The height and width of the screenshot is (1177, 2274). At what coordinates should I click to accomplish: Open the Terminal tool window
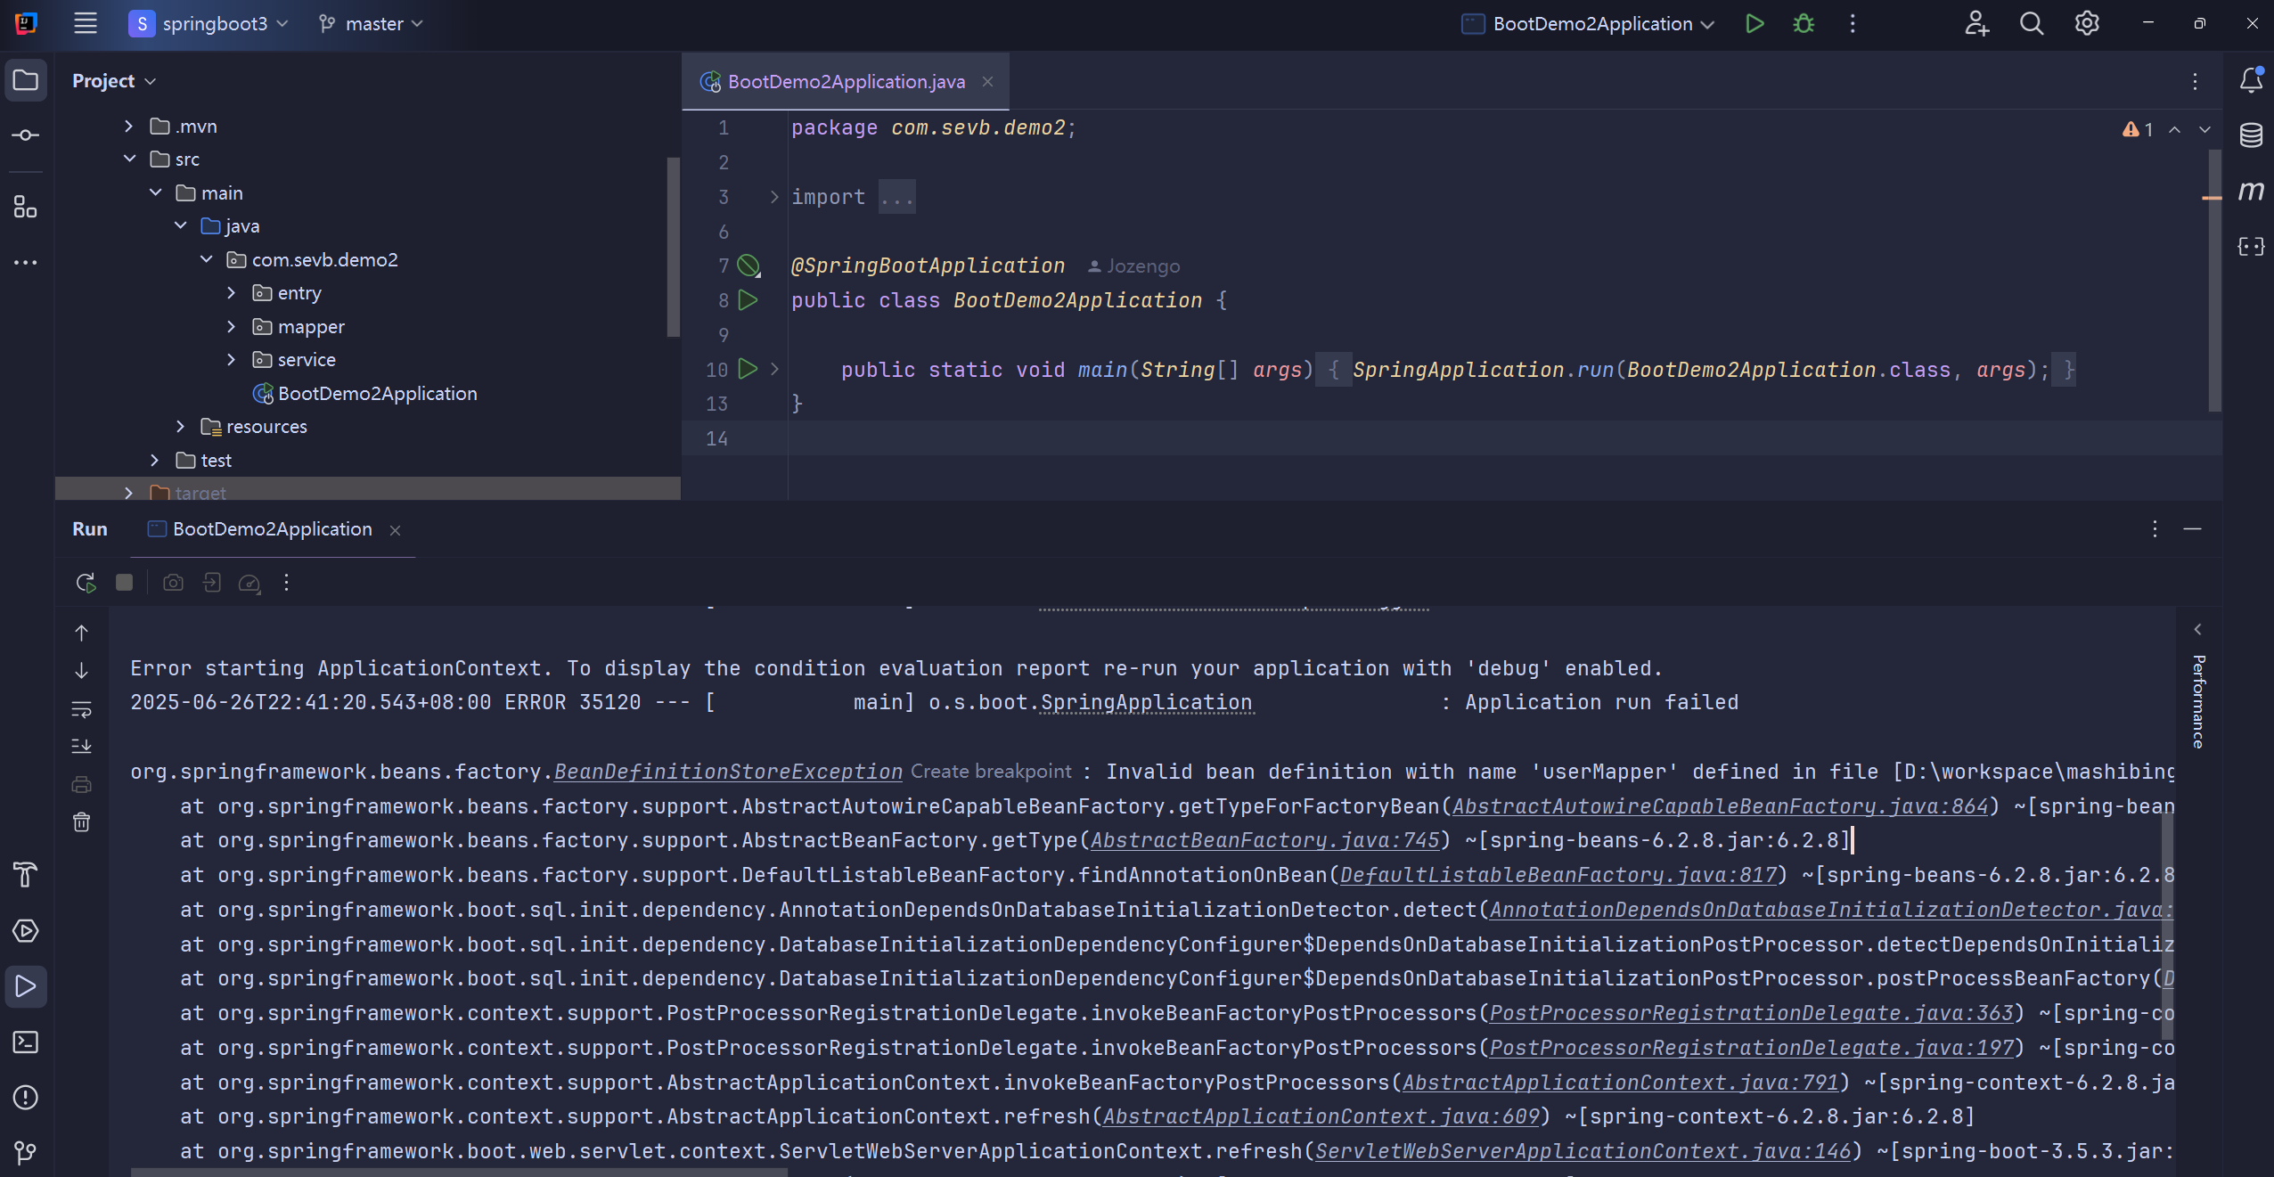26,1042
